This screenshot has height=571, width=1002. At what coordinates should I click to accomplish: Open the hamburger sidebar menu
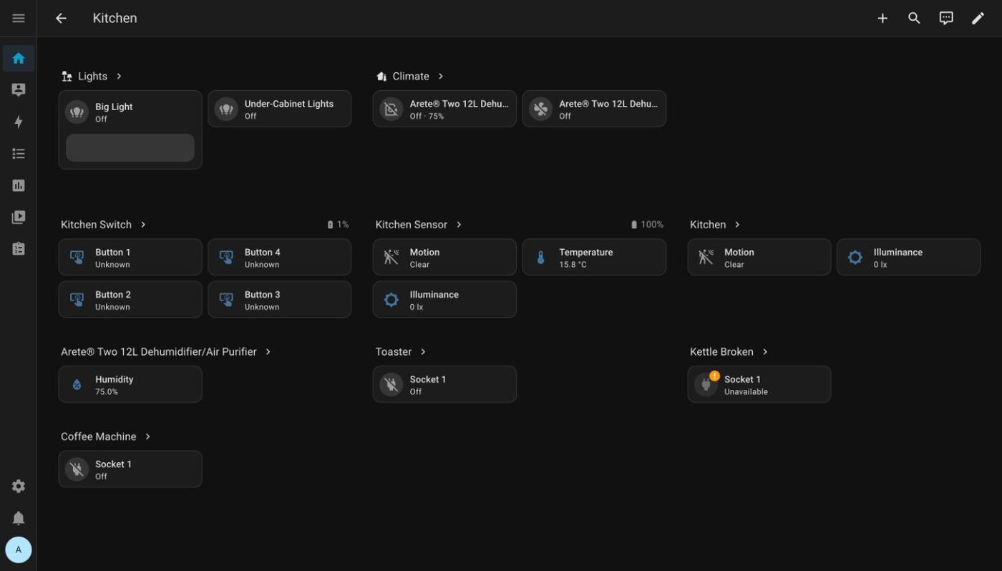[x=19, y=19]
